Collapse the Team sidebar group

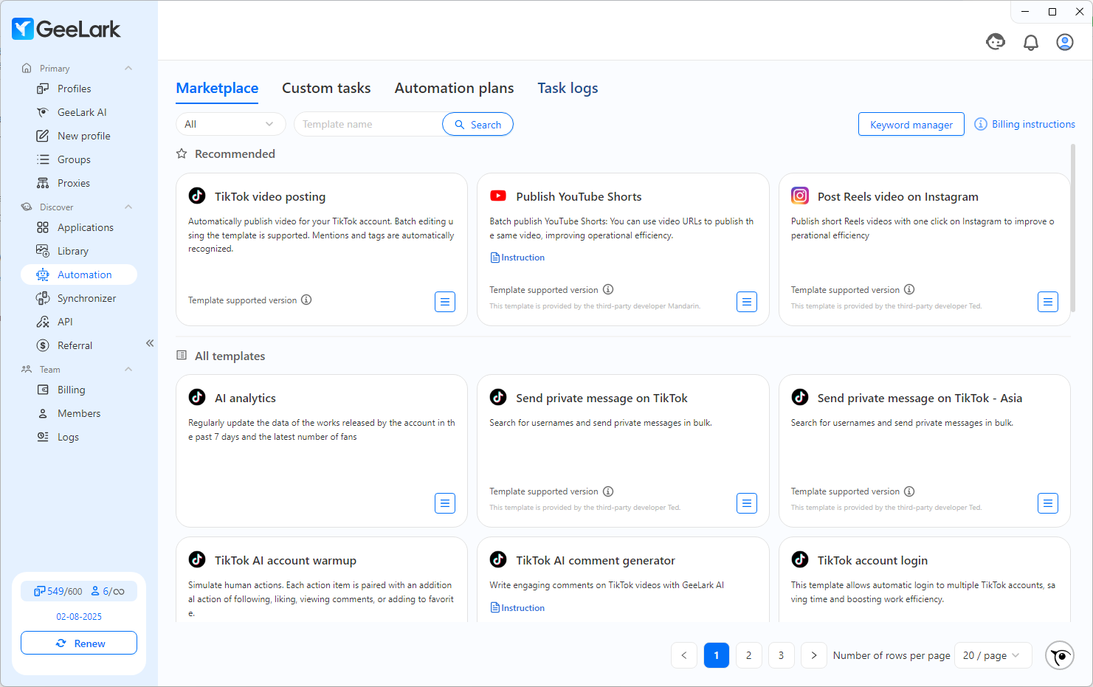128,369
